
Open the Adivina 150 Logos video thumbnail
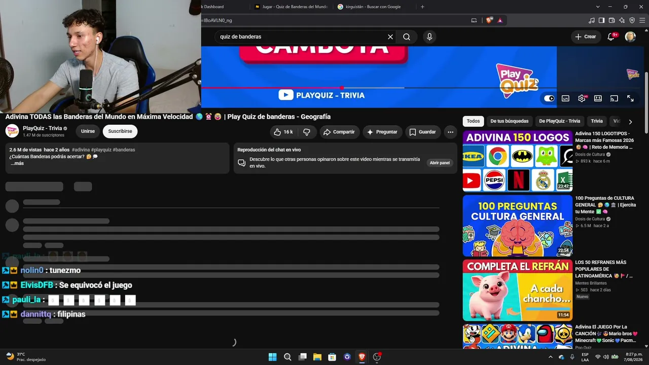tap(518, 161)
